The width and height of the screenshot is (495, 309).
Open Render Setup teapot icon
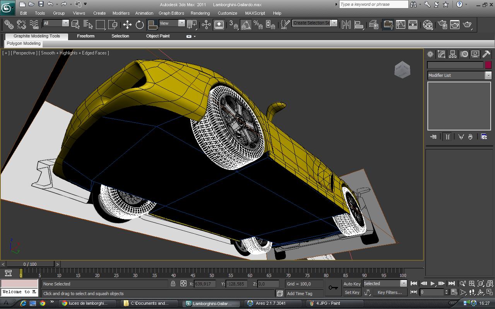[442, 25]
